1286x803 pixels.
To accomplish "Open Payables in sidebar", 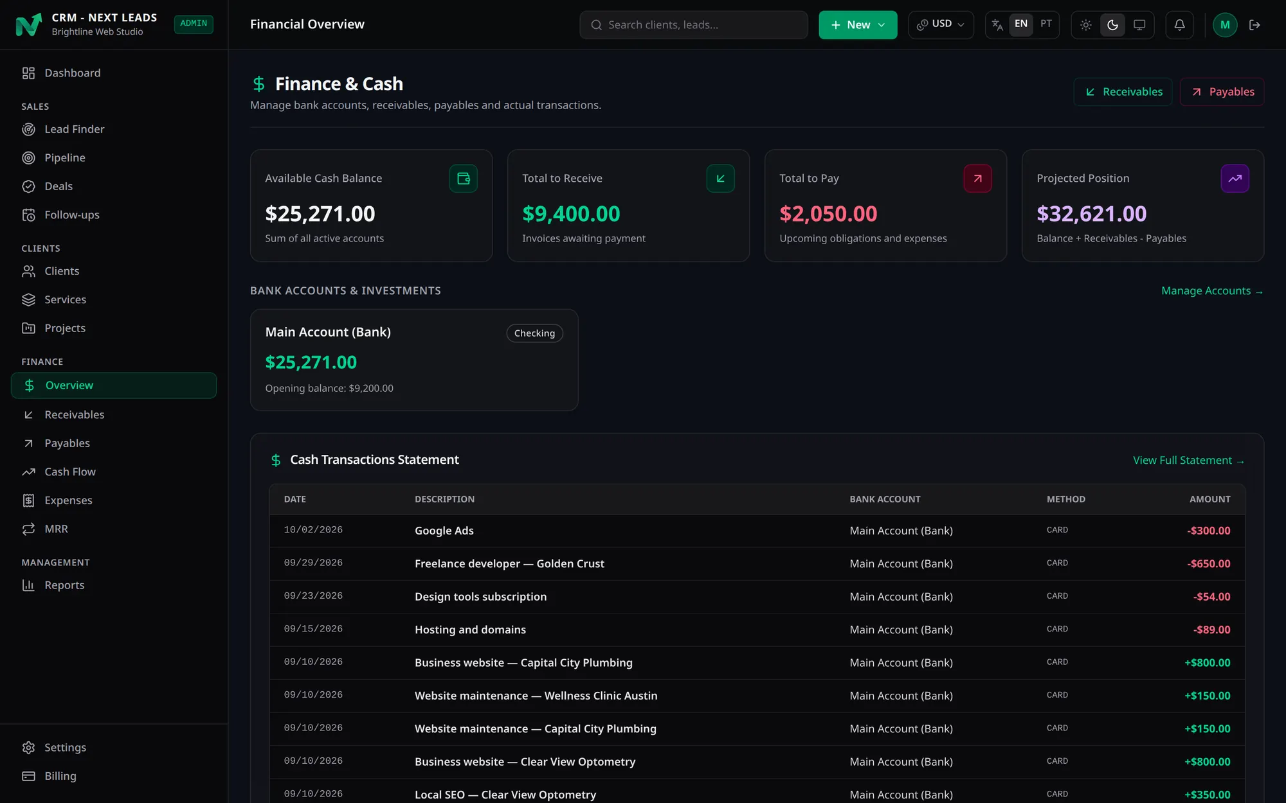I will point(114,443).
